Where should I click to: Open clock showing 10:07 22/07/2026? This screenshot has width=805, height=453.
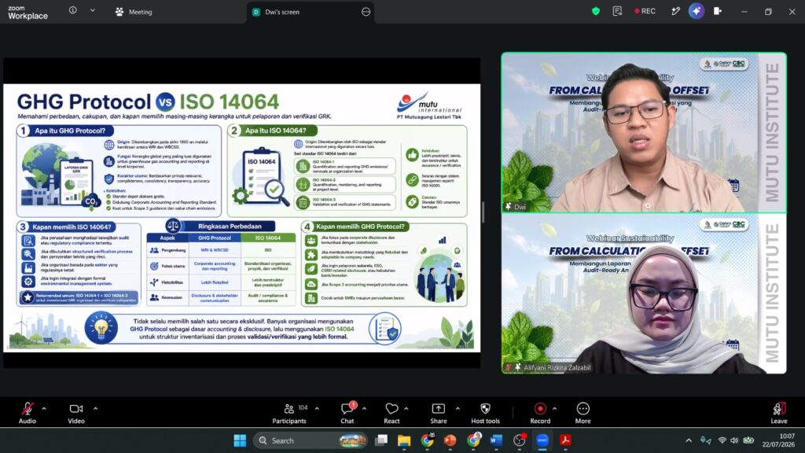point(778,440)
